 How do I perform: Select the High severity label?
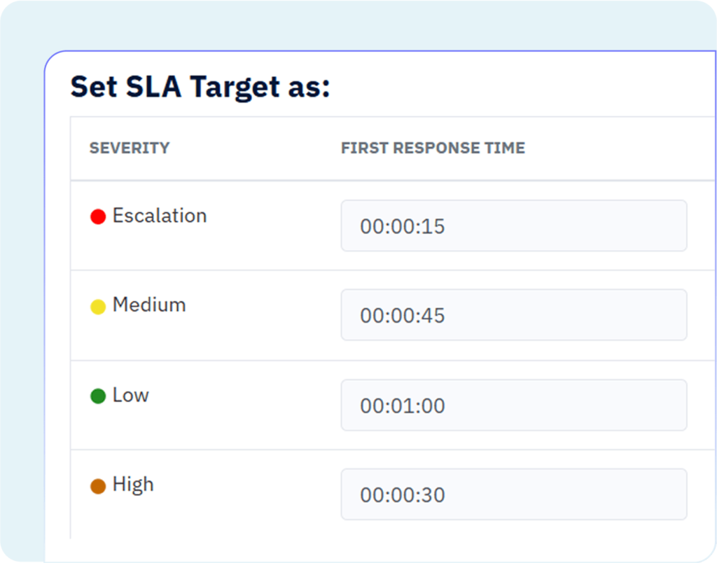coord(133,485)
